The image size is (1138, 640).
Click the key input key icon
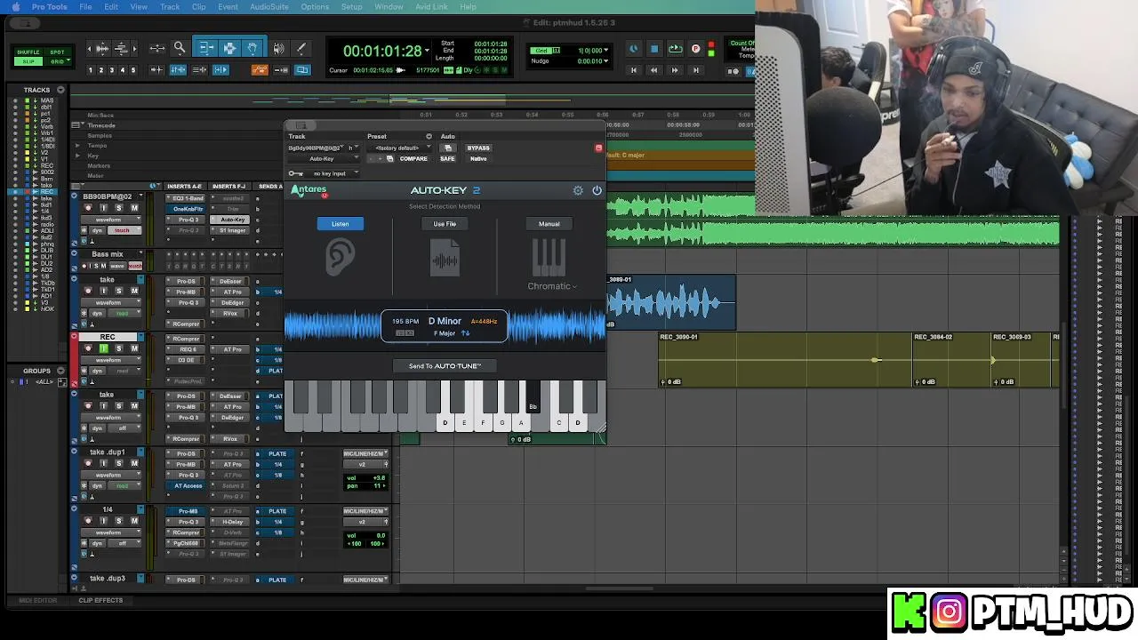tap(295, 173)
